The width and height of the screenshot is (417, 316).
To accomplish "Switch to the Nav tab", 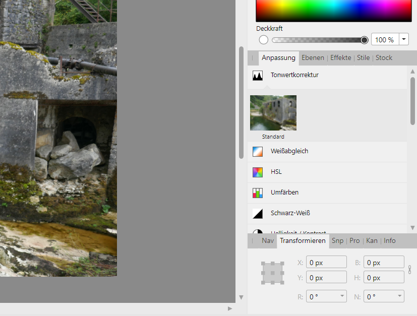I will pos(268,240).
